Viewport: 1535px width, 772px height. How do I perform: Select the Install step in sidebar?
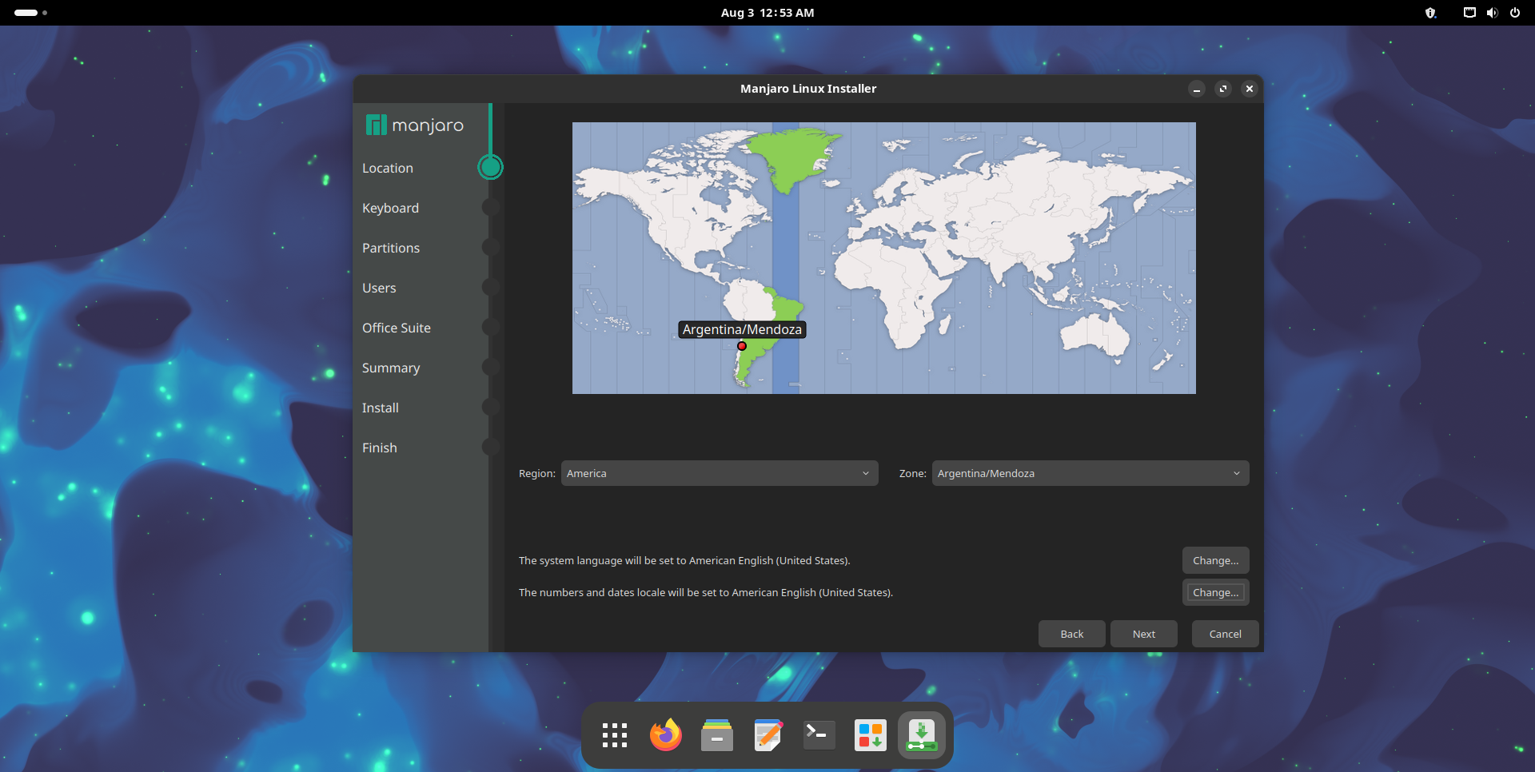click(381, 408)
